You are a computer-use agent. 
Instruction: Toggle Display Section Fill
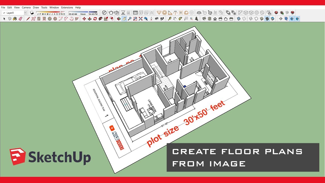(297, 19)
